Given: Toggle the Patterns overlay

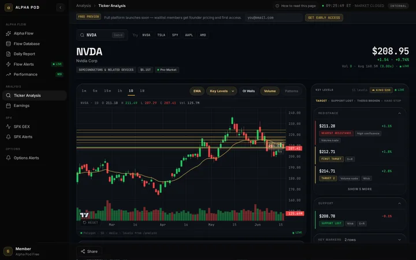Looking at the screenshot, I should pos(291,91).
